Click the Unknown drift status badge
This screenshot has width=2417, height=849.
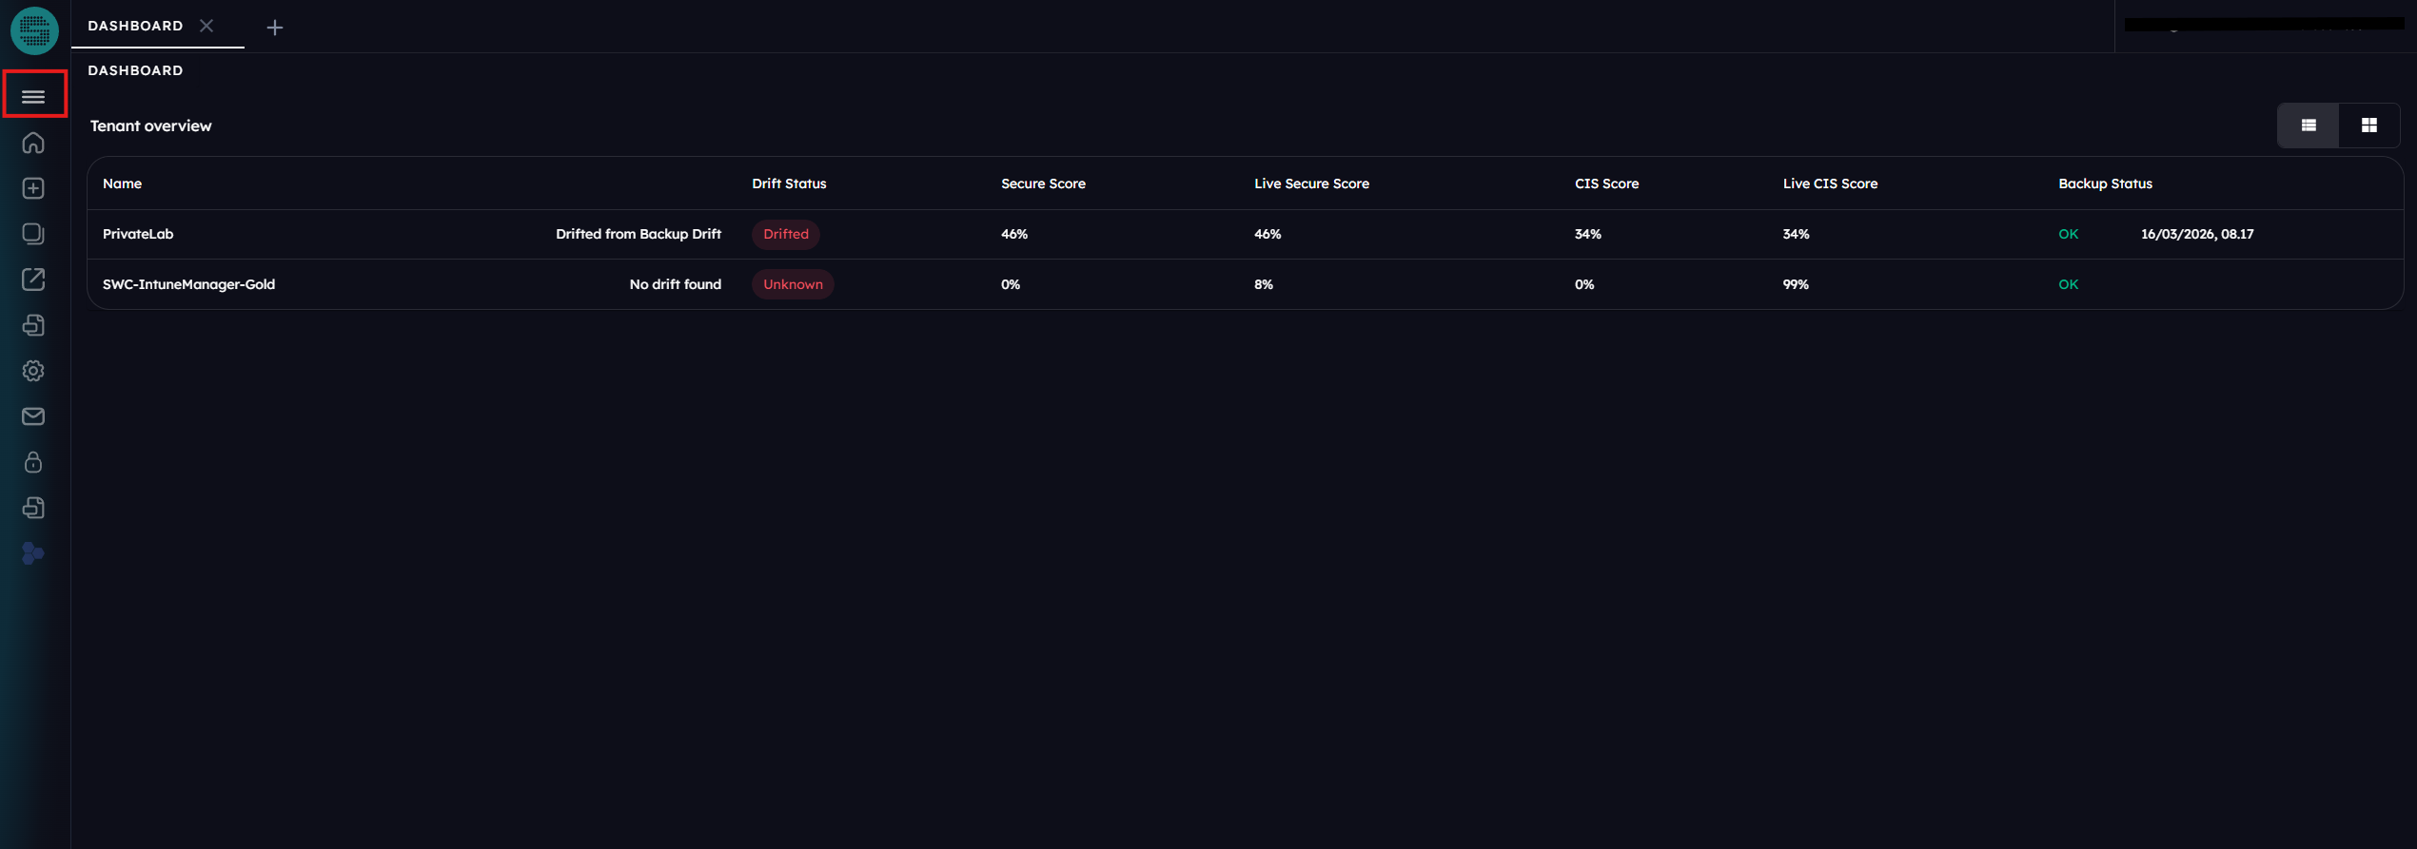792,284
